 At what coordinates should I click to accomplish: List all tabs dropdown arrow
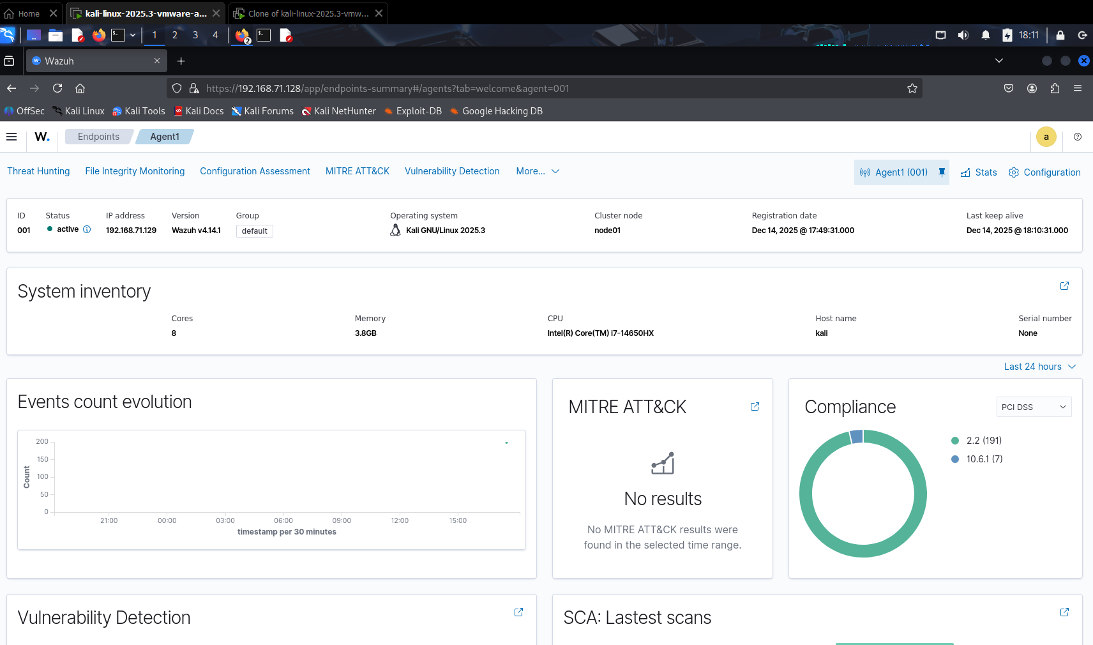[999, 61]
